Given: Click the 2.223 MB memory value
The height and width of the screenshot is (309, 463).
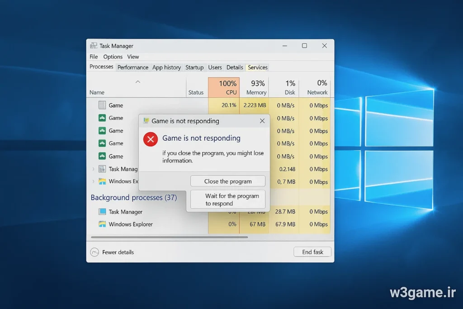Looking at the screenshot, I should pyautogui.click(x=255, y=105).
